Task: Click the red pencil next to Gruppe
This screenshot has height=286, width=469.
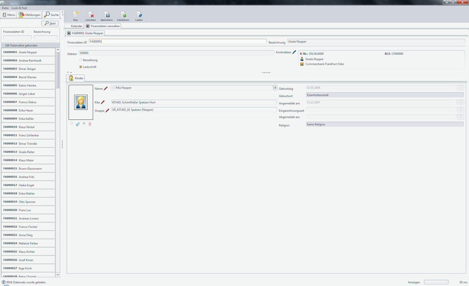Action: point(107,110)
